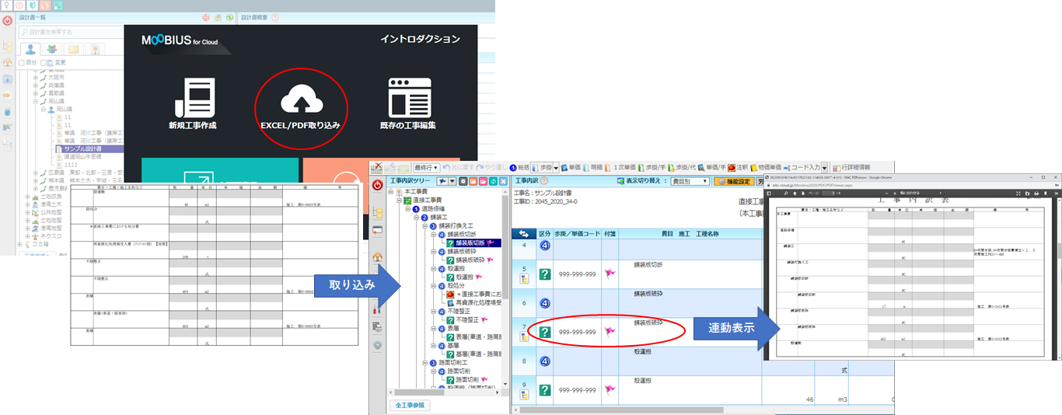Click the print icon in PDF viewer
Image resolution: width=1062 pixels, height=415 pixels.
click(x=1037, y=193)
